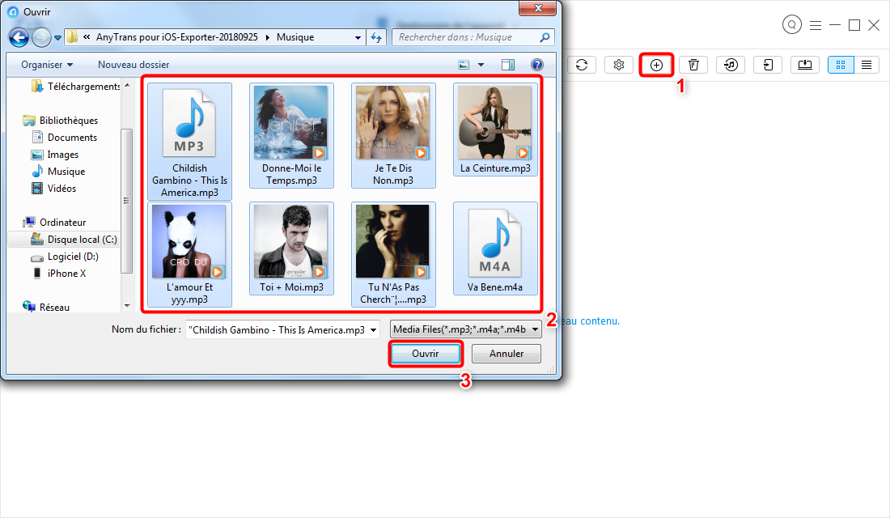
Task: Click the send to iTunes icon
Action: (x=731, y=65)
